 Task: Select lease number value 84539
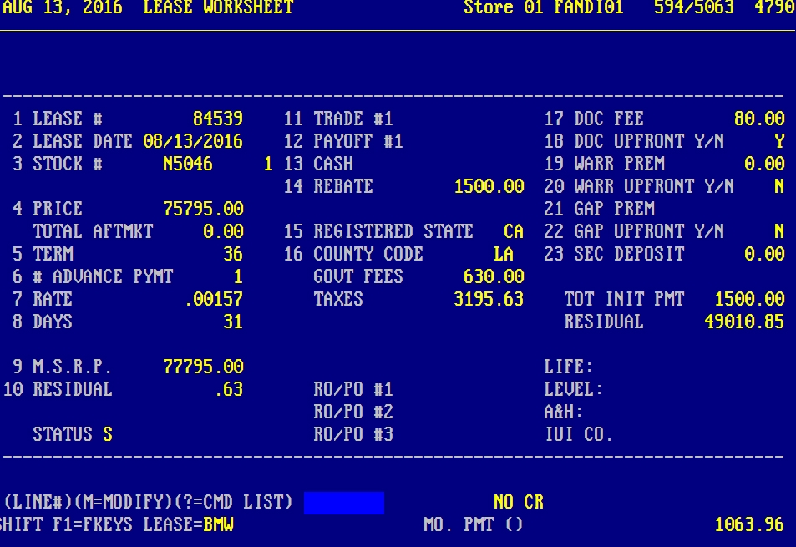(218, 119)
